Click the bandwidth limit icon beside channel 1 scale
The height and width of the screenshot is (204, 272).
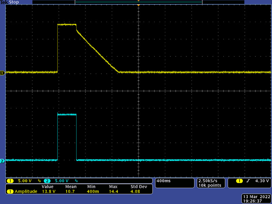coord(39,181)
